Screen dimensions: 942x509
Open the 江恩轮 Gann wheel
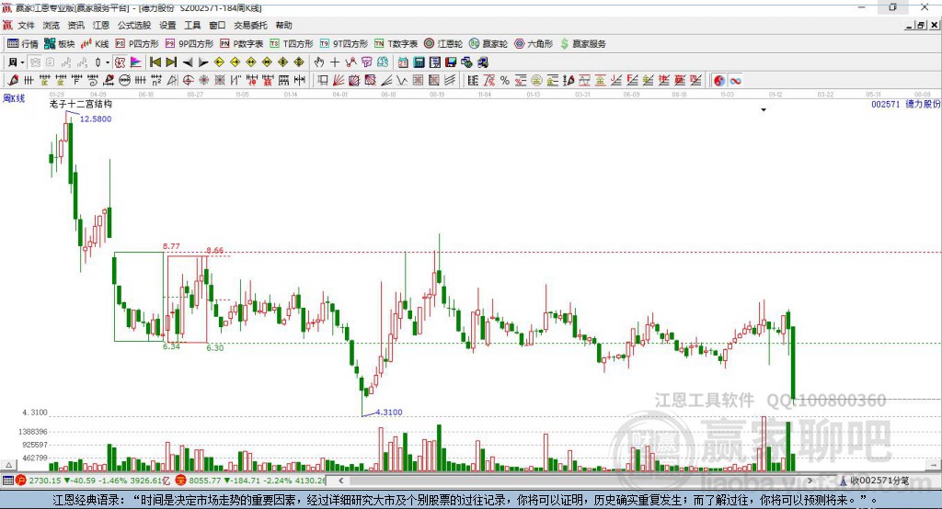click(x=443, y=44)
